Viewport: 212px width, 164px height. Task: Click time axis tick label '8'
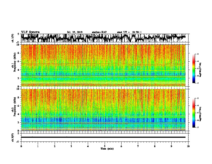point(155,146)
